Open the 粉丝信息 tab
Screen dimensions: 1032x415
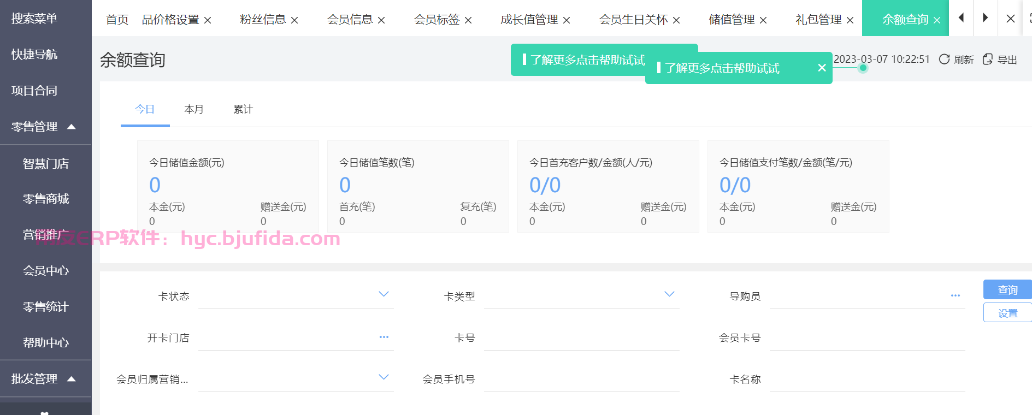point(263,20)
